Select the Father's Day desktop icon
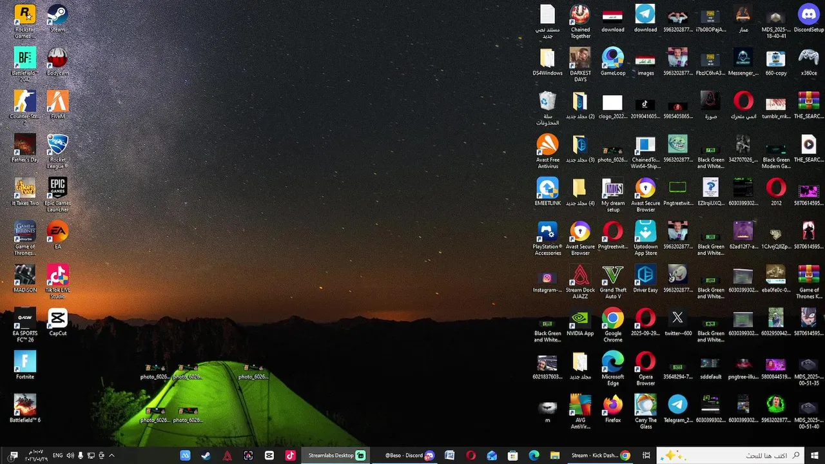 (25, 148)
